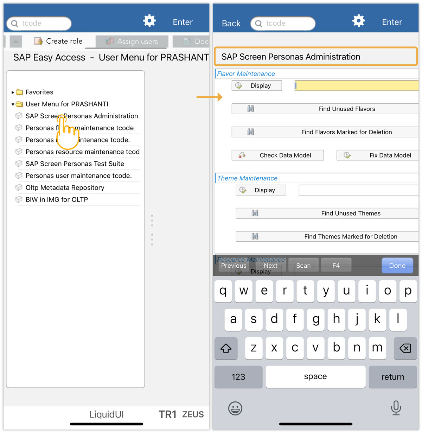This screenshot has height=433, width=422.
Task: Tap the microphone dictation icon
Action: 396,408
